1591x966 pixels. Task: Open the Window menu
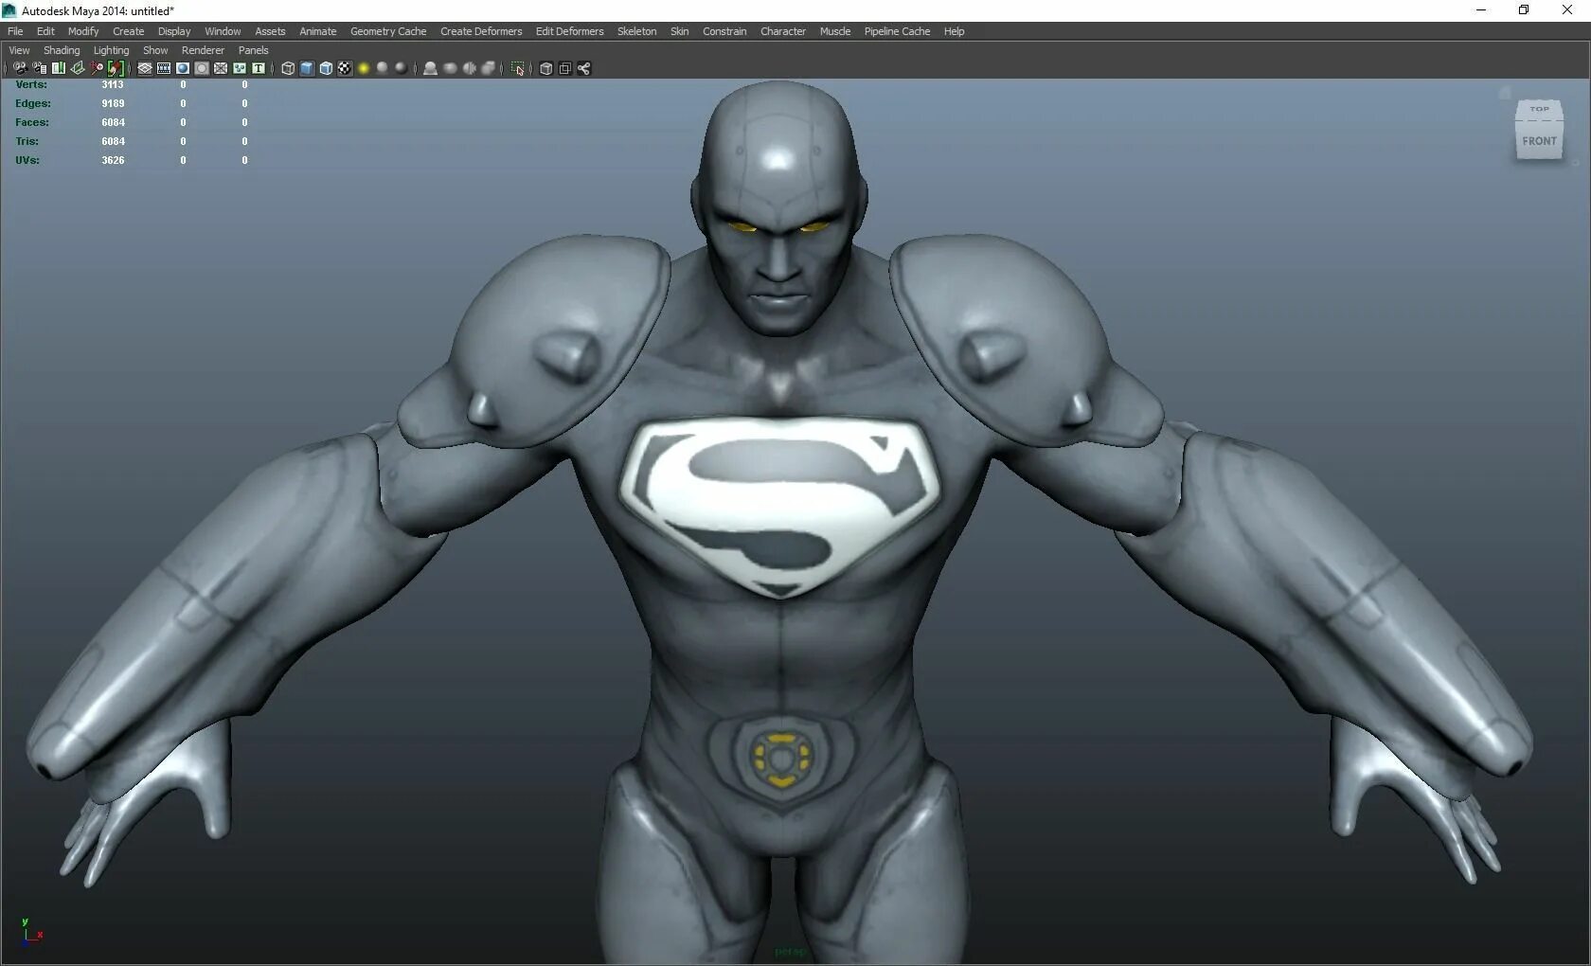[x=223, y=31]
